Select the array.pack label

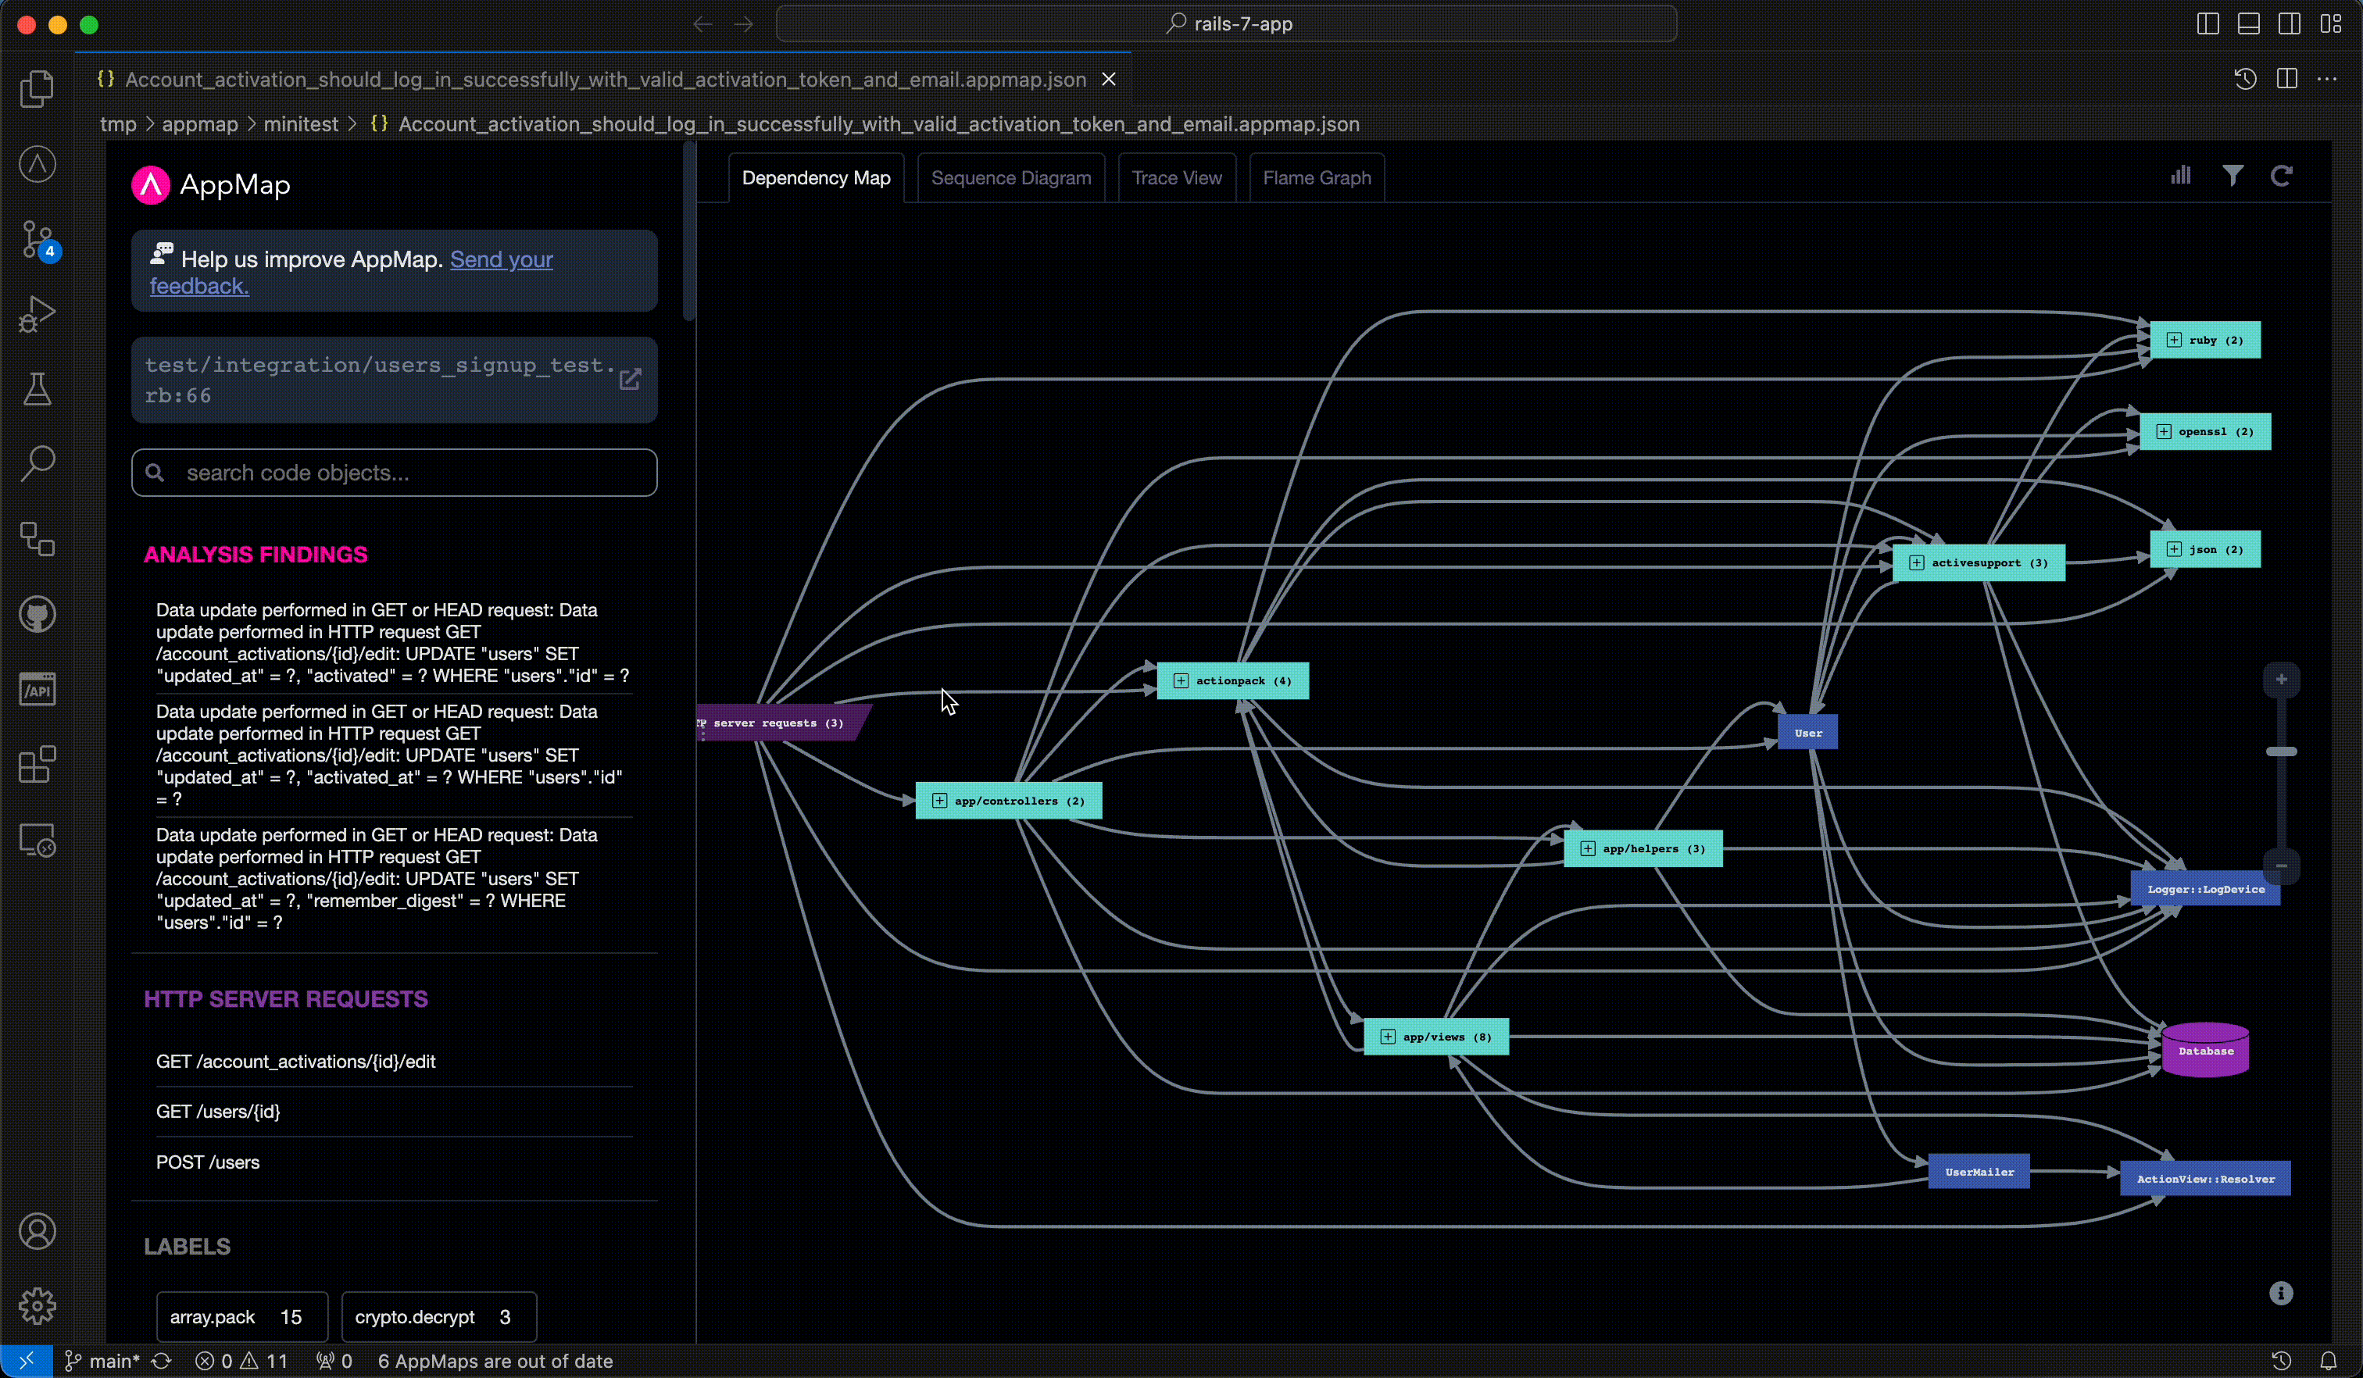click(x=242, y=1317)
